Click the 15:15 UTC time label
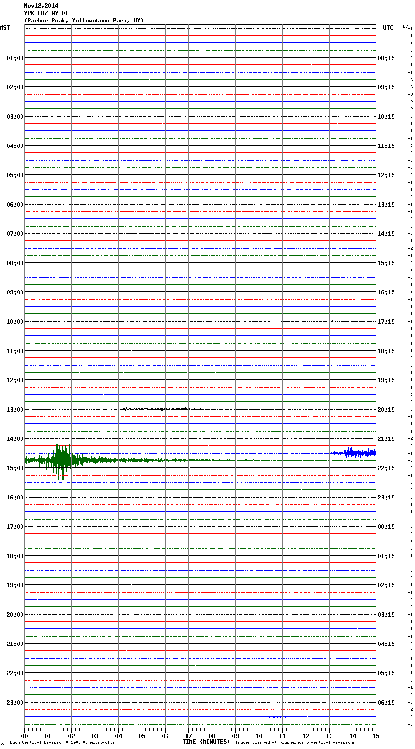 tap(386, 263)
